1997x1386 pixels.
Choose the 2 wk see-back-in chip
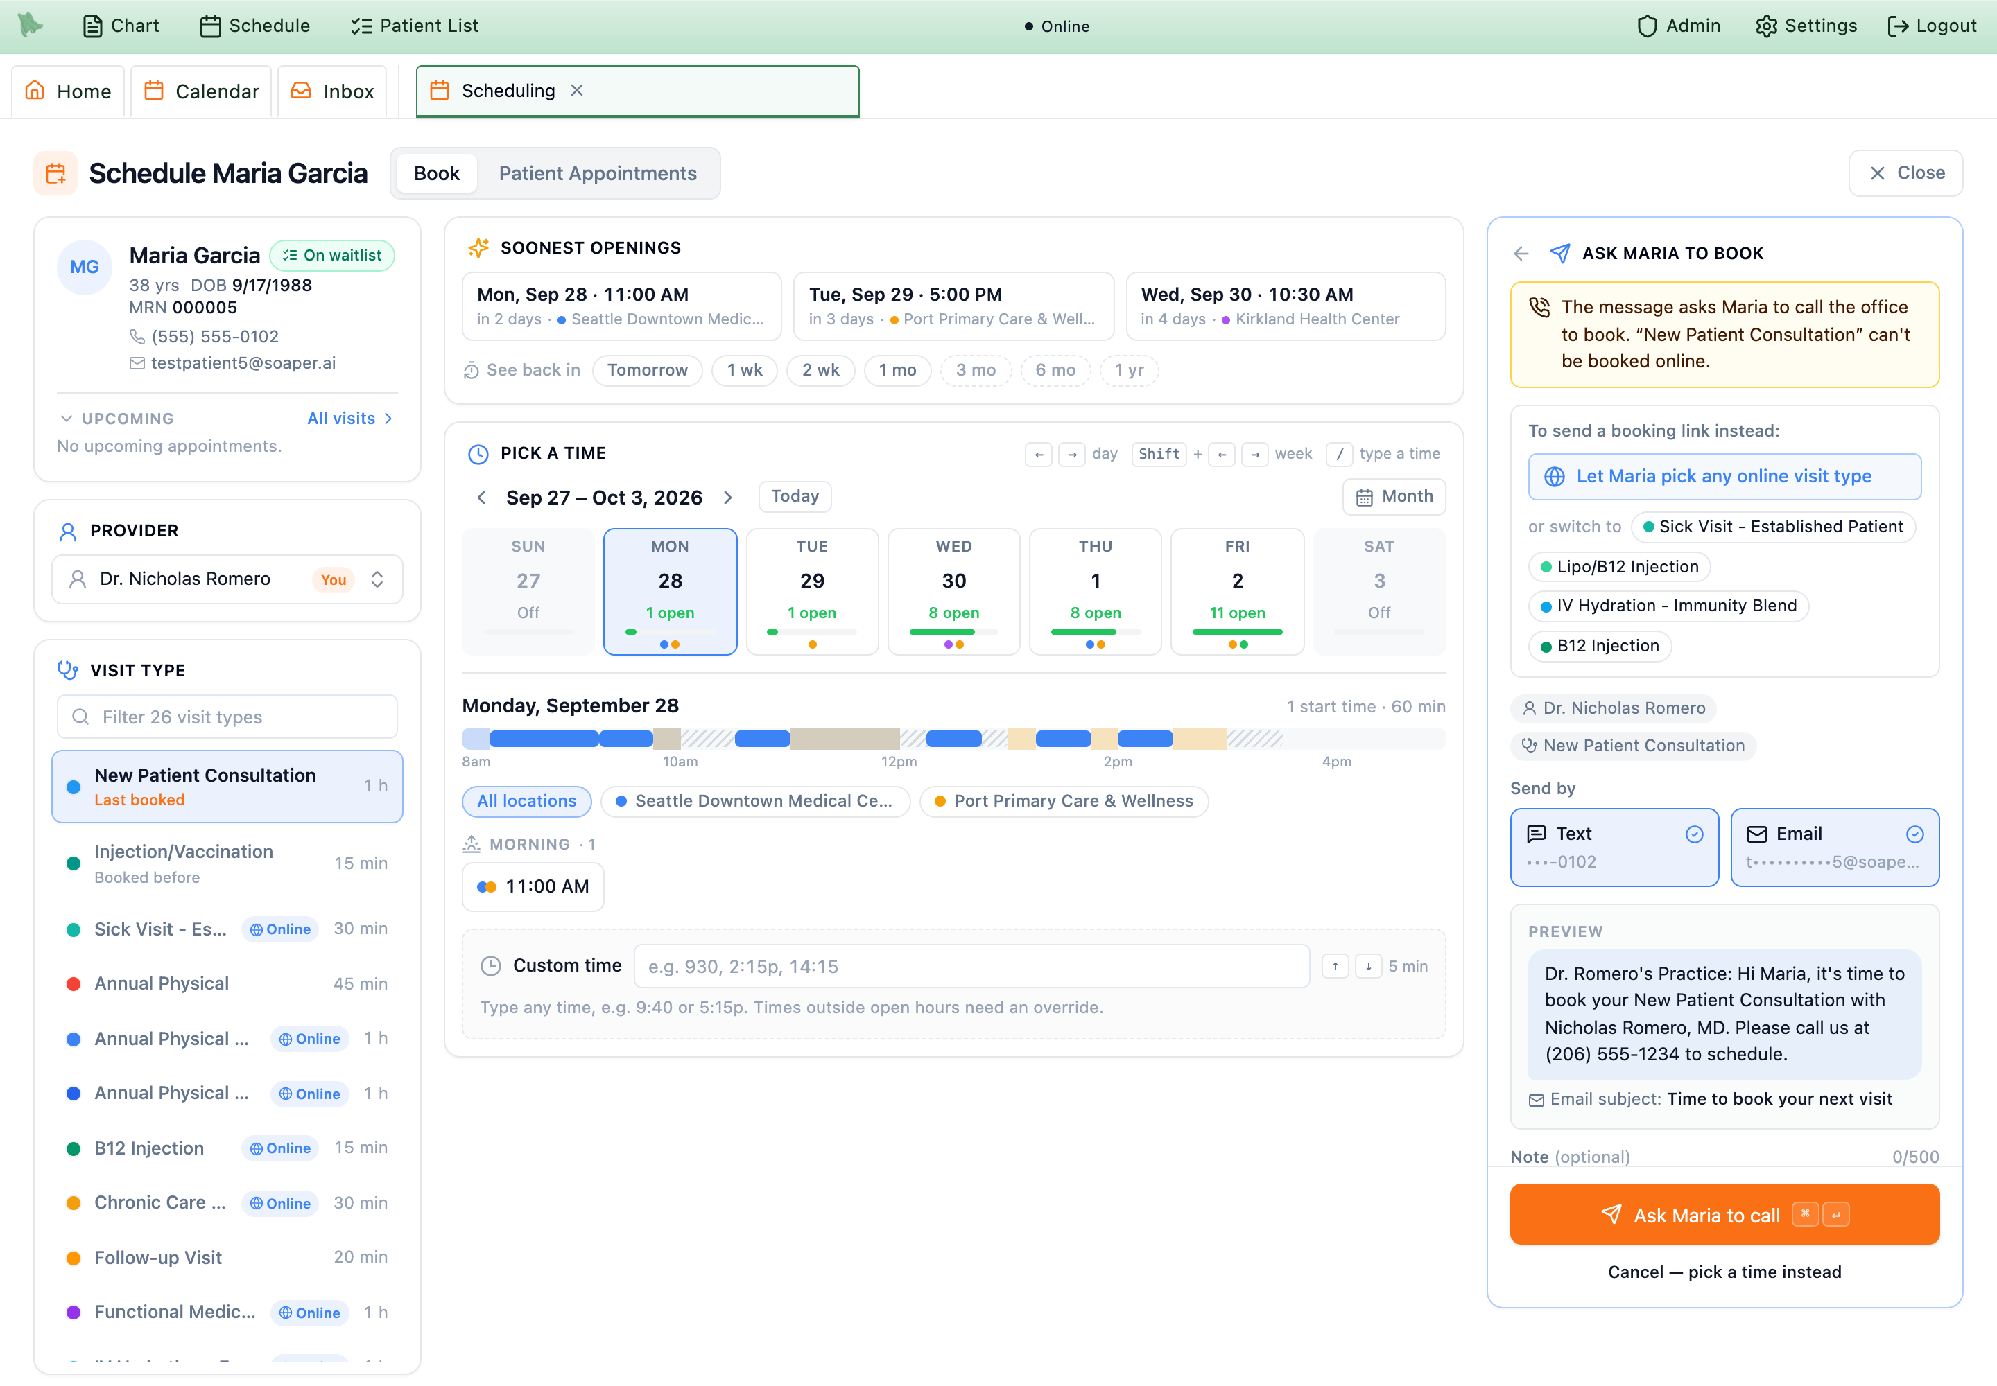point(820,370)
